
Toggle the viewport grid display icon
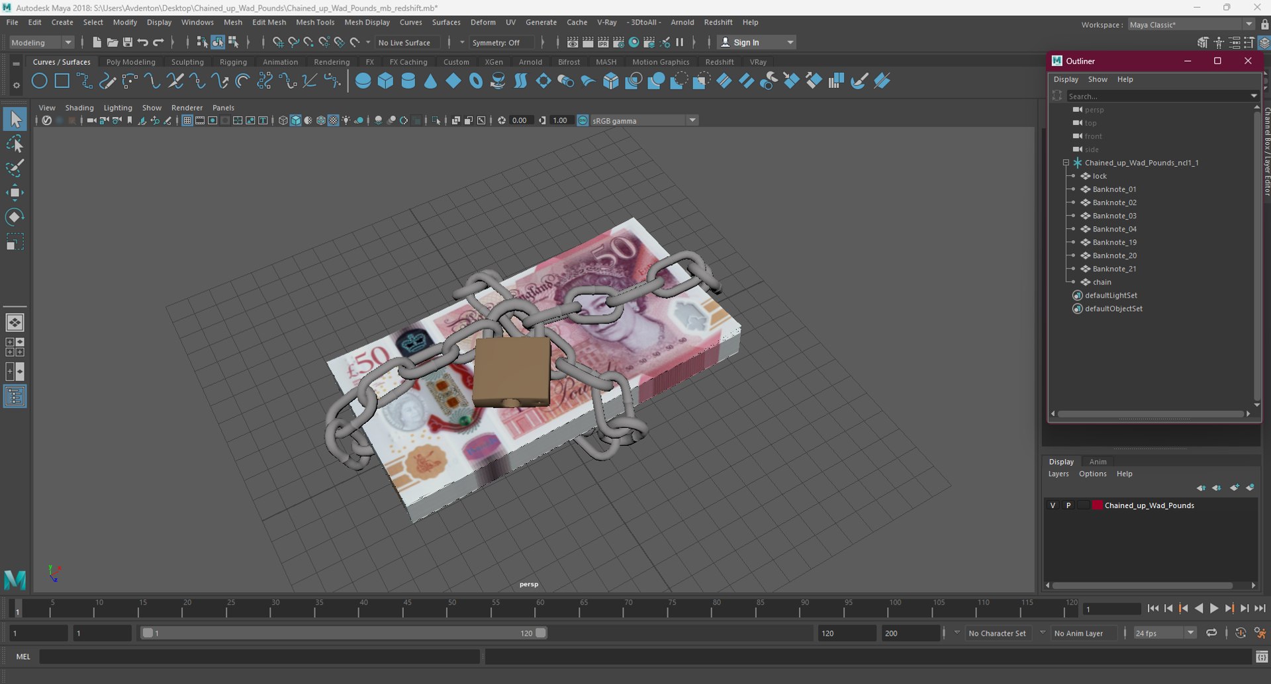click(187, 120)
